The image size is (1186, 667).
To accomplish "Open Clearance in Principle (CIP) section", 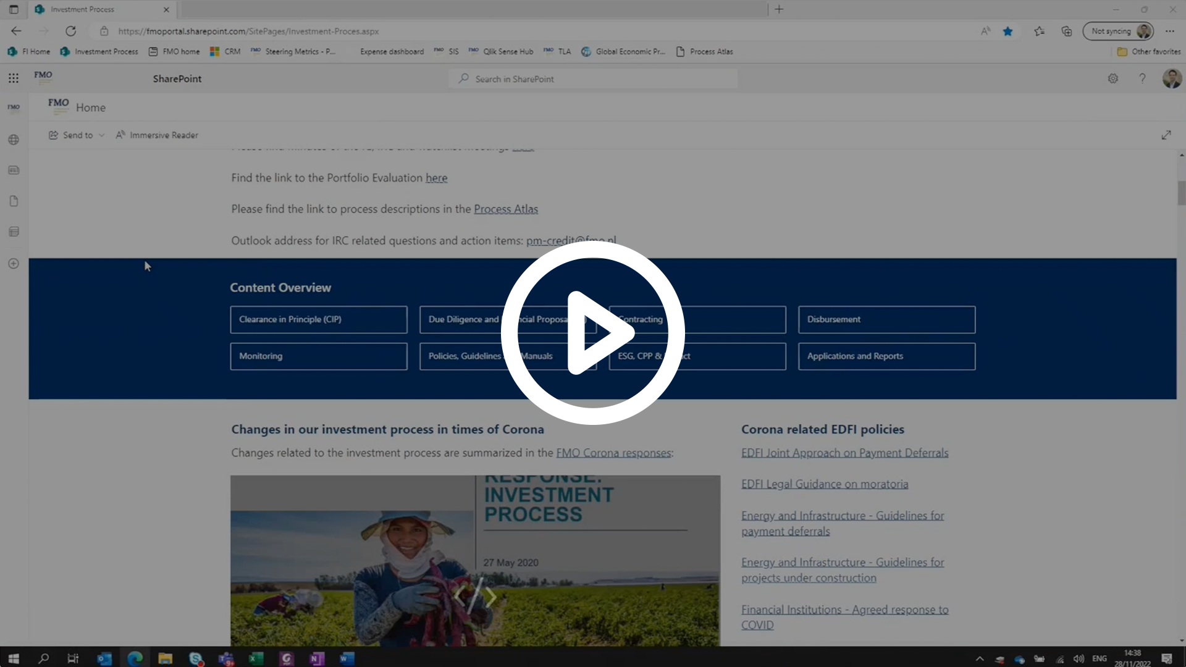I will [x=319, y=319].
